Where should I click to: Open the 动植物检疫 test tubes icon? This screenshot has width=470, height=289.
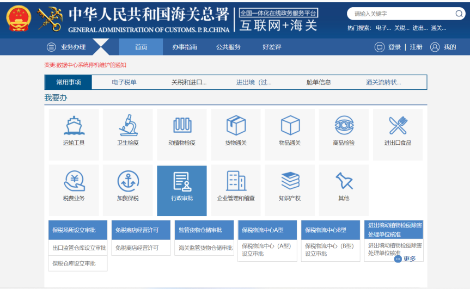[x=182, y=126]
